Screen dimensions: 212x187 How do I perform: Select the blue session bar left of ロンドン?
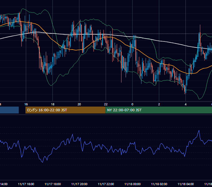[x=9, y=110]
